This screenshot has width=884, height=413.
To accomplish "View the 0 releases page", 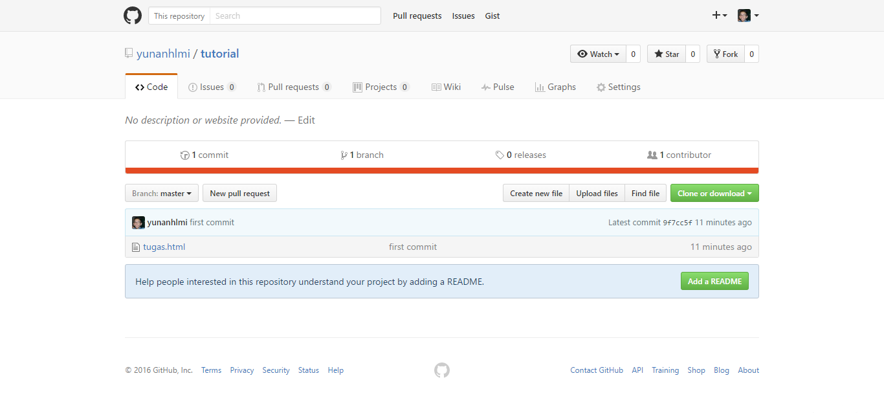I will point(520,155).
